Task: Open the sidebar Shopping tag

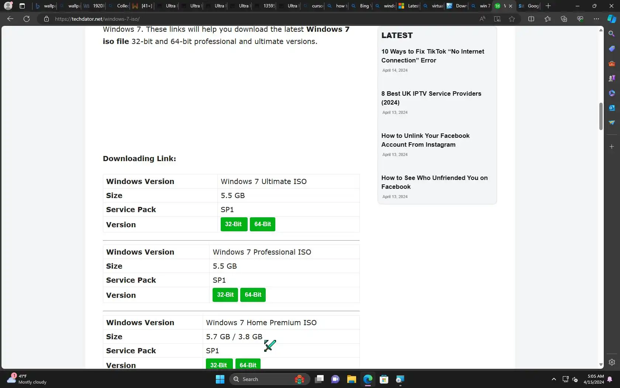Action: tap(612, 49)
